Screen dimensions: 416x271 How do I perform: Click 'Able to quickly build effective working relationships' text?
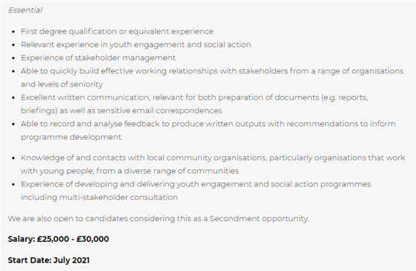click(x=119, y=71)
